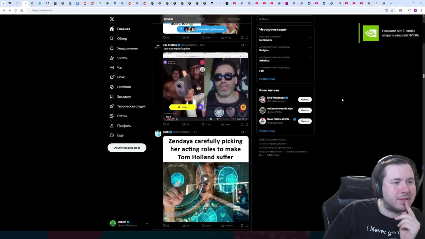
Task: Click Показать ещё under who to follow
Action: (267, 131)
